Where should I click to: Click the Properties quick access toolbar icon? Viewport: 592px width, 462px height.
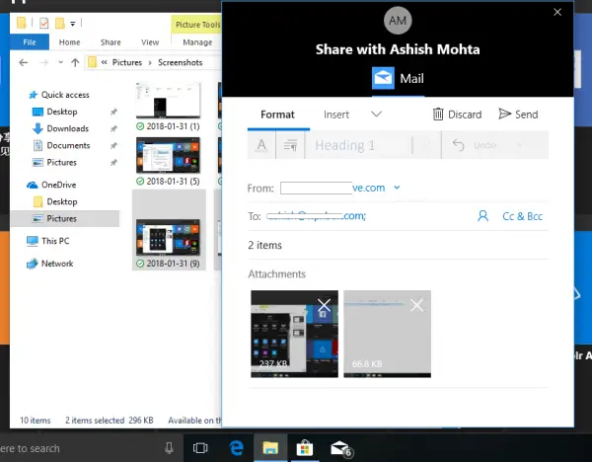tap(43, 23)
